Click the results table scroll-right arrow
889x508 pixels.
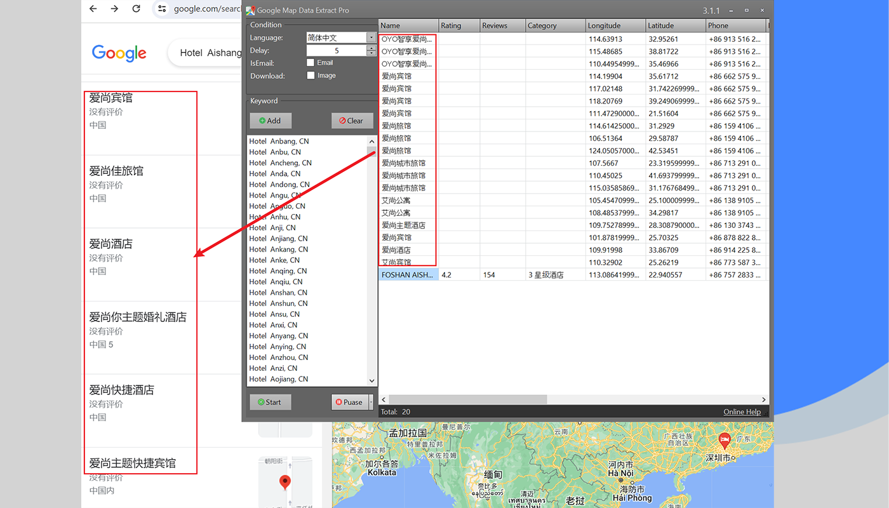point(764,400)
